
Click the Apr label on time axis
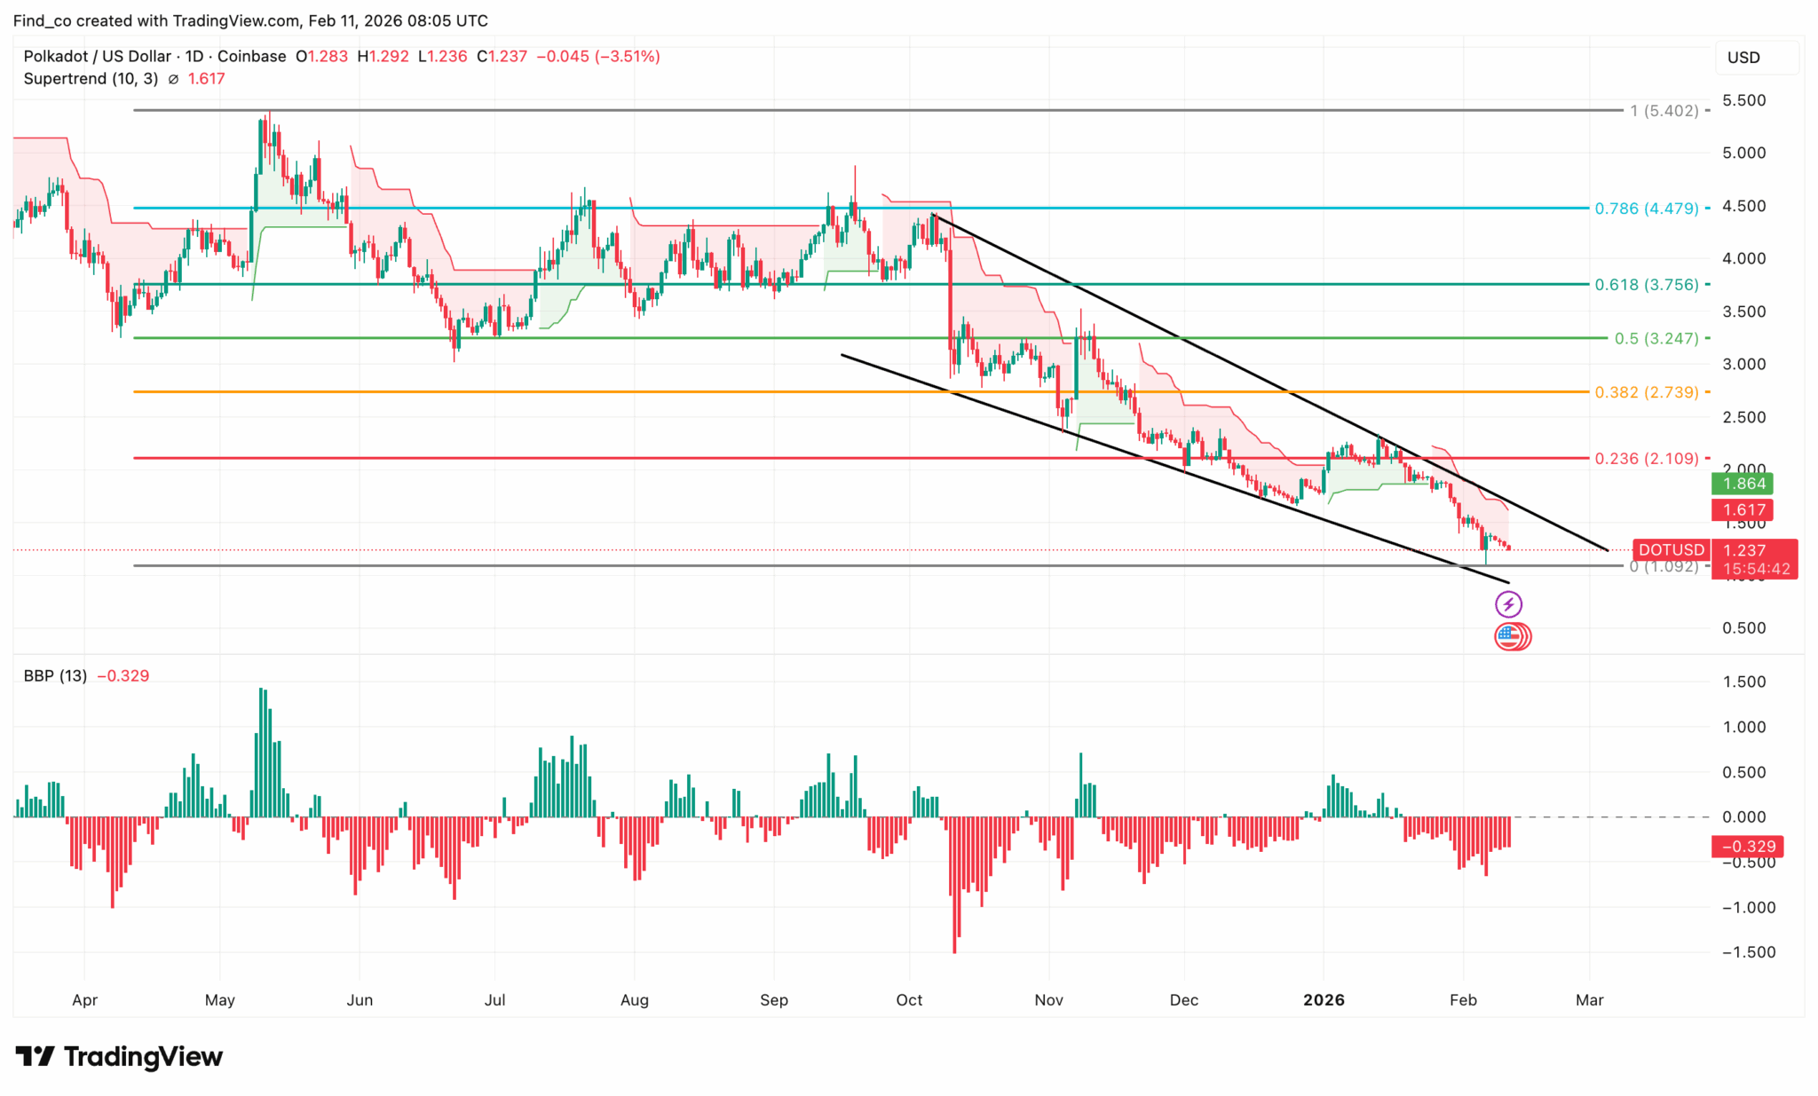coord(84,1000)
